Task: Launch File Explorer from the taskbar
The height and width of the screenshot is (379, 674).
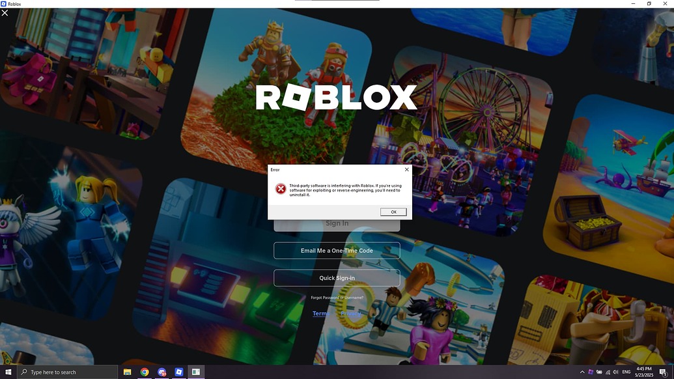Action: pos(127,372)
